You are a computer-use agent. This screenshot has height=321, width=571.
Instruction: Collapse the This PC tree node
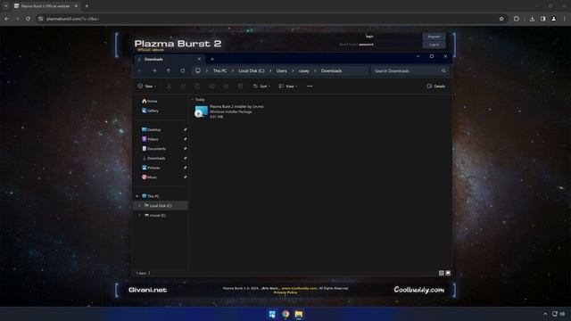137,196
